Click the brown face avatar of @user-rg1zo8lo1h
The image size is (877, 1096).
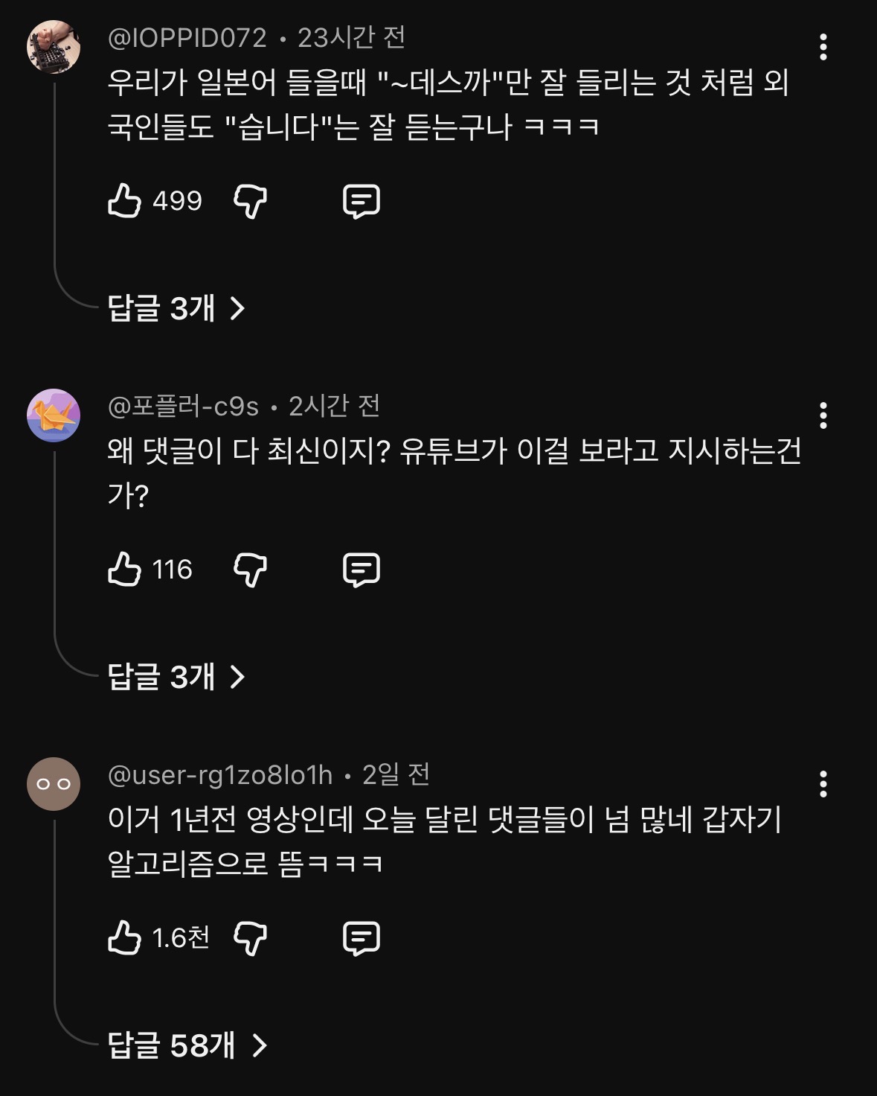tap(54, 784)
